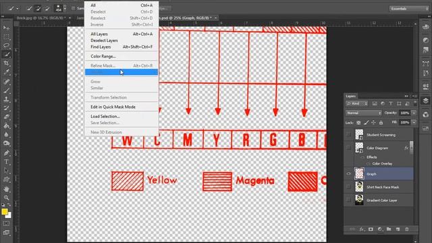Select the Shape tool

[x=6, y=180]
